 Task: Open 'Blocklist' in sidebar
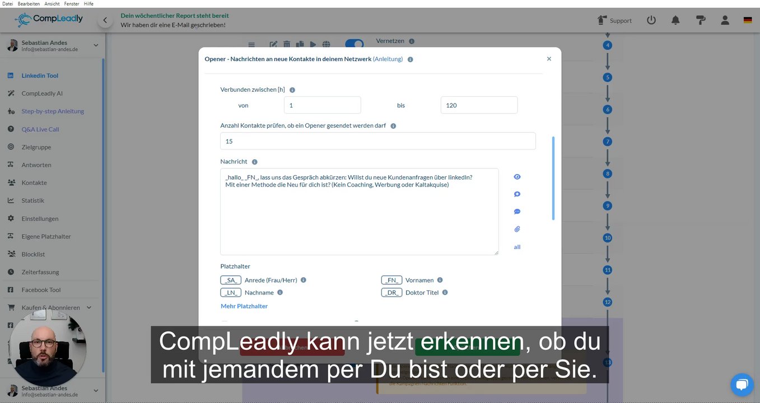point(33,254)
